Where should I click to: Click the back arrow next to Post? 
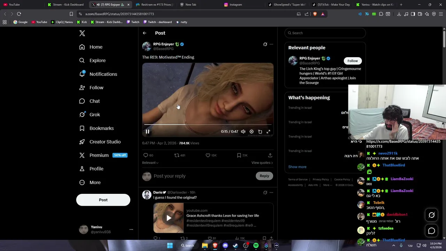(145, 33)
